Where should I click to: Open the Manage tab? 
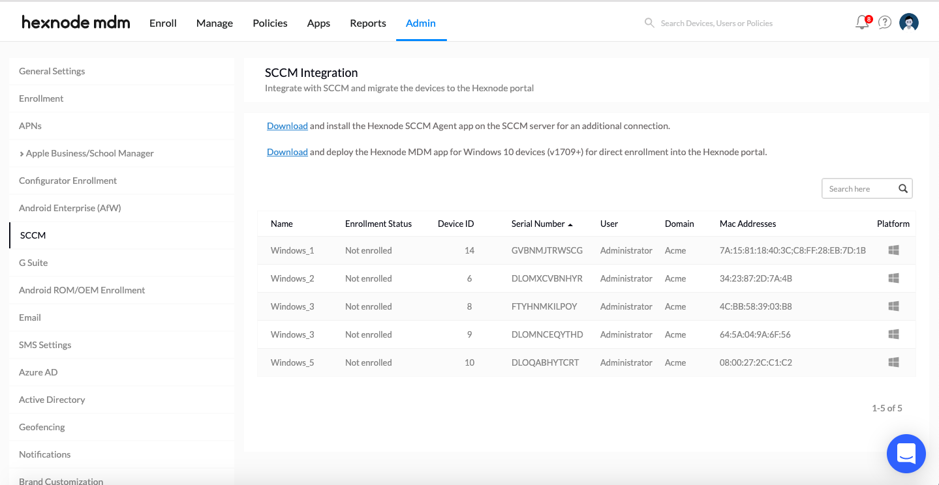click(x=215, y=23)
